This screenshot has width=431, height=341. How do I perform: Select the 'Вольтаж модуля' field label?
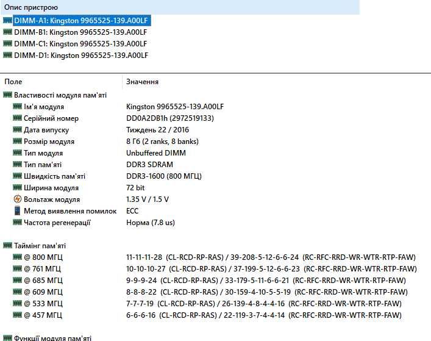[52, 199]
